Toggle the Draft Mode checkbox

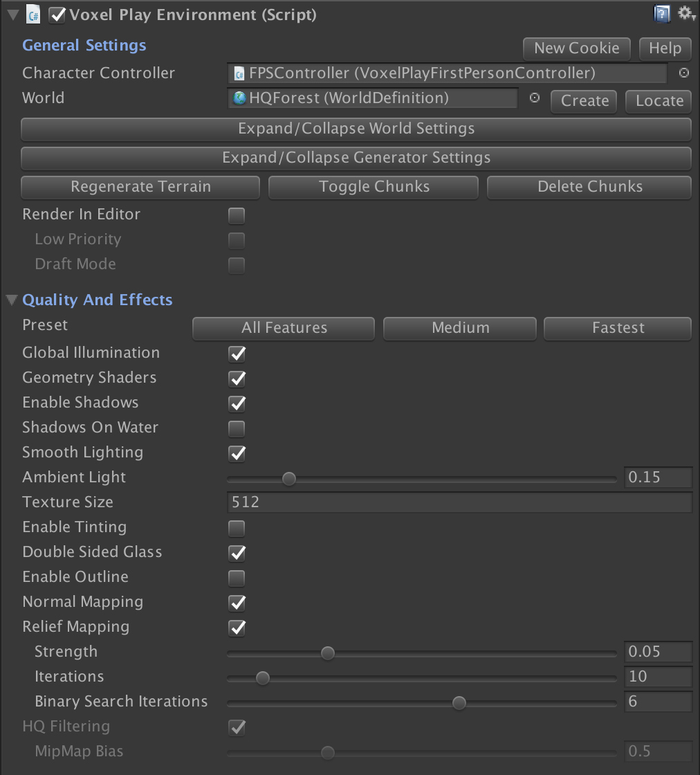tap(237, 266)
